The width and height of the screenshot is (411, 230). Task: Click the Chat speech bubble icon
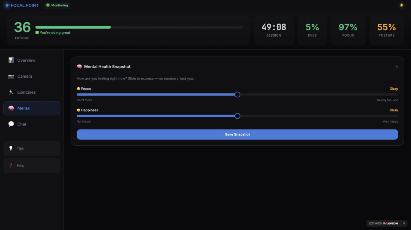tap(11, 124)
